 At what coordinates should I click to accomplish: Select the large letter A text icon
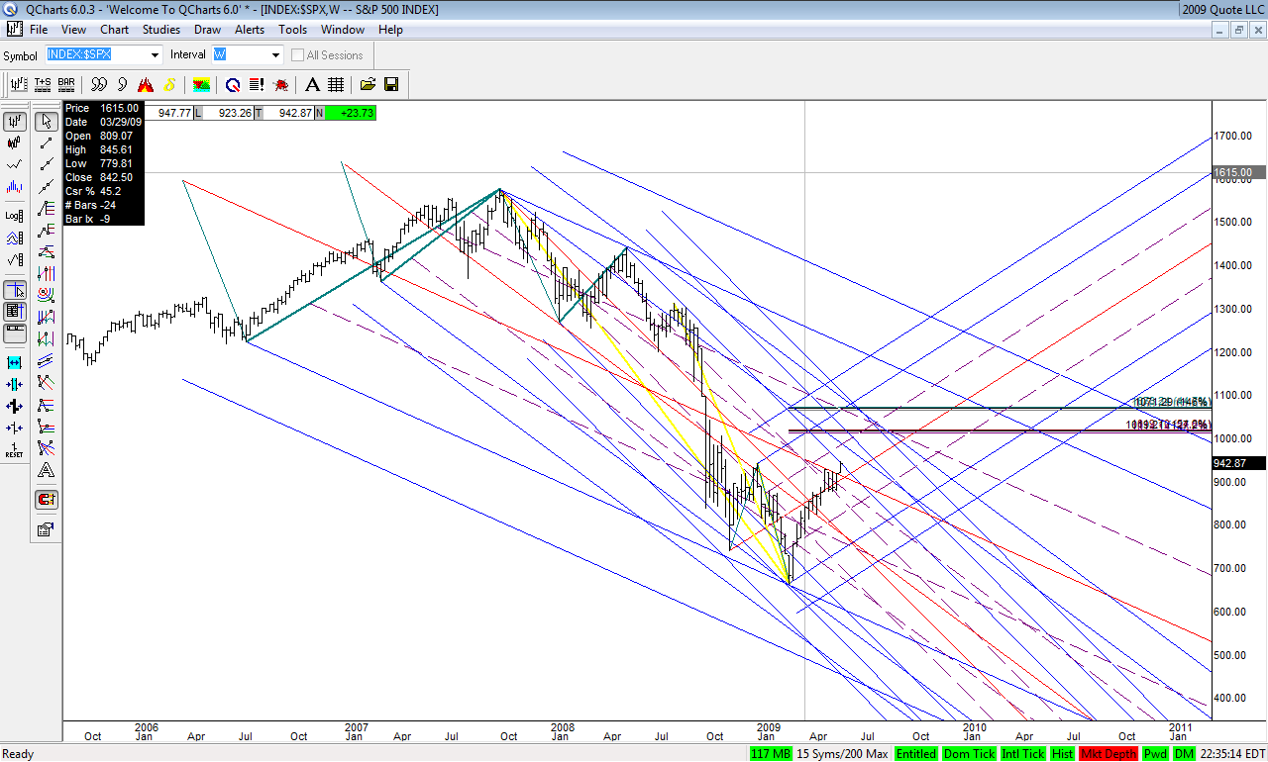click(312, 84)
